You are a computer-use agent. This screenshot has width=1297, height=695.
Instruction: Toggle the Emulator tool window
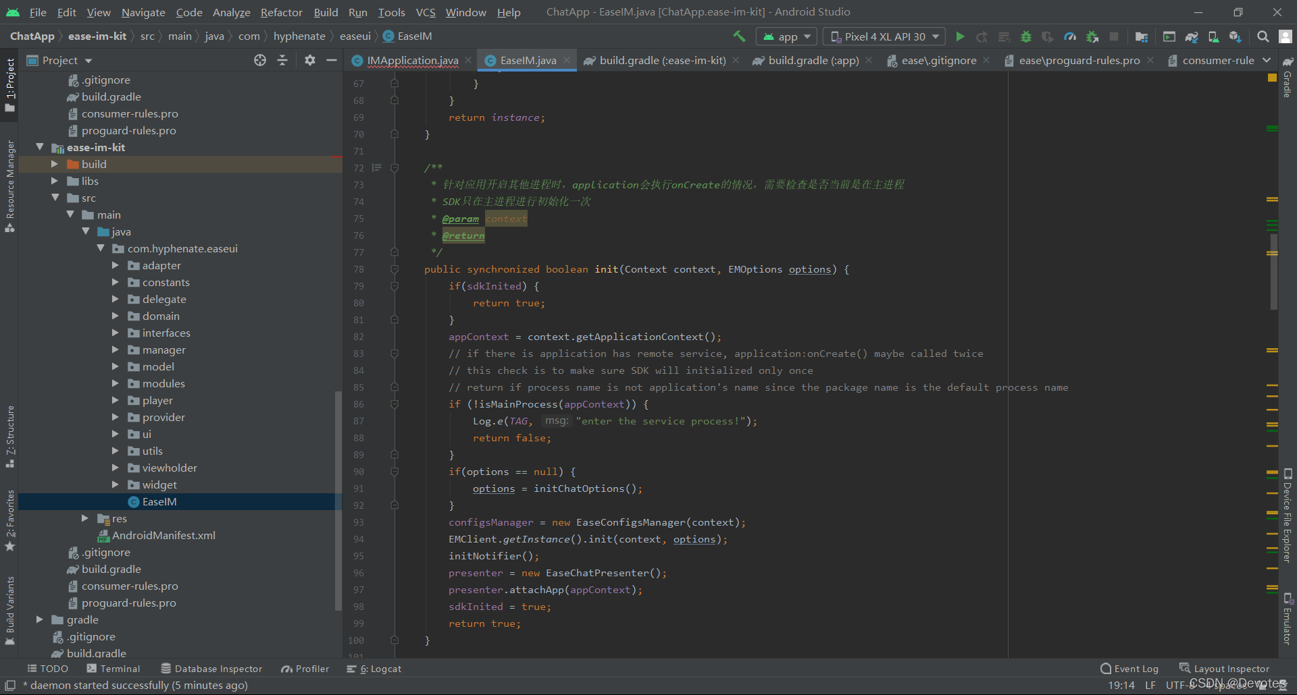click(x=1288, y=619)
